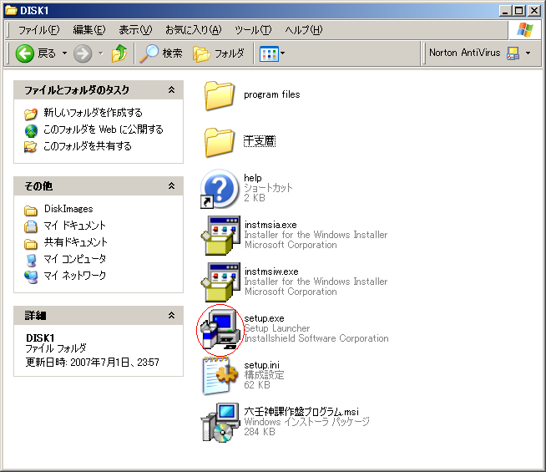Open the マイ ドキュメント link
This screenshot has height=472, width=546.
point(75,226)
